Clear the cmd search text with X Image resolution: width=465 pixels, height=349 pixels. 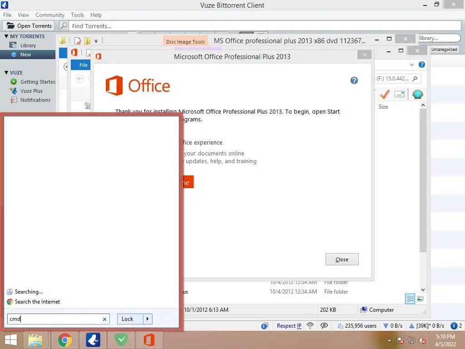(x=104, y=319)
